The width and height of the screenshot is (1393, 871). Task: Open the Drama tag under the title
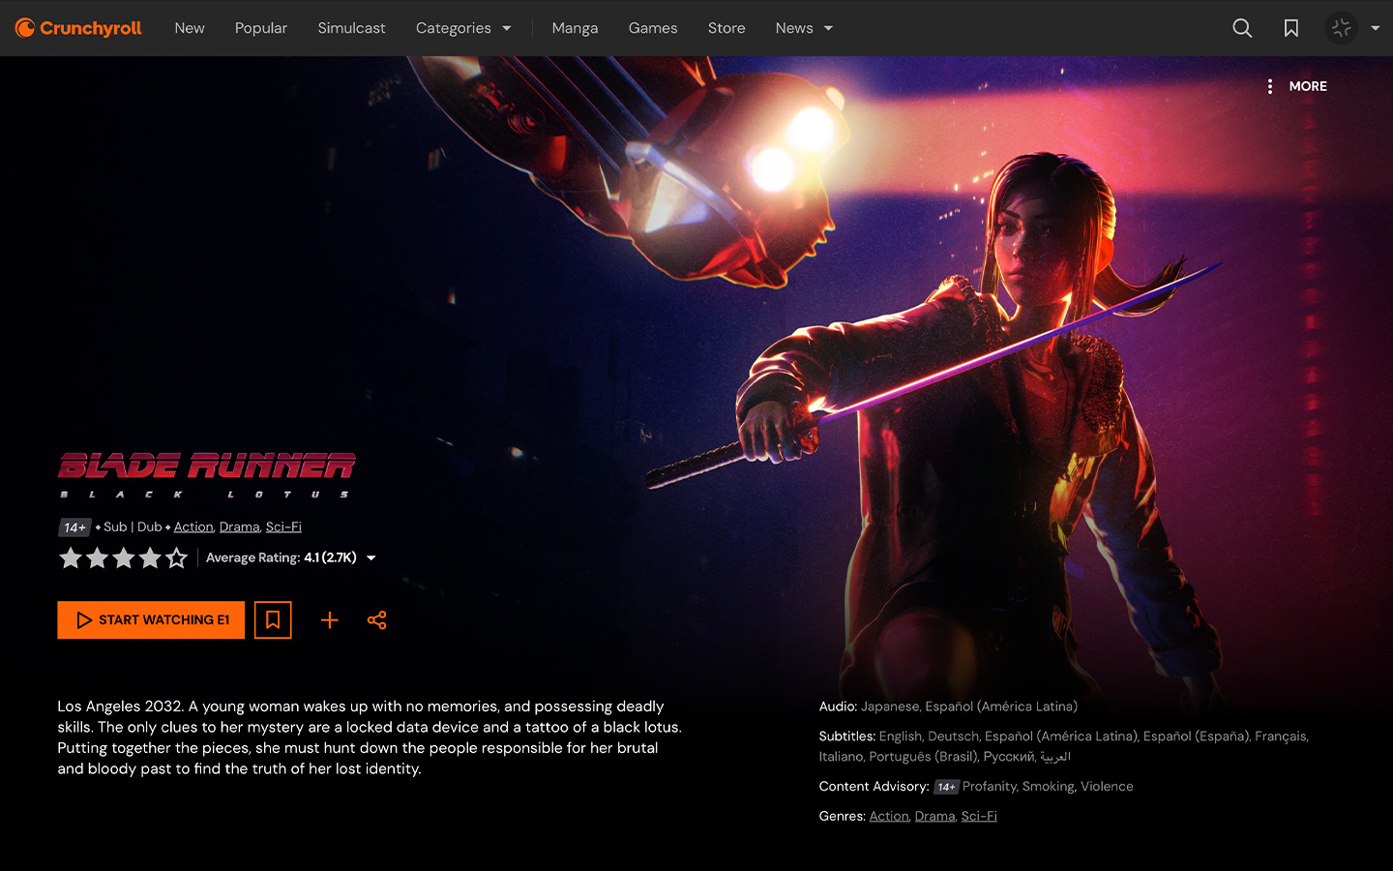(239, 526)
